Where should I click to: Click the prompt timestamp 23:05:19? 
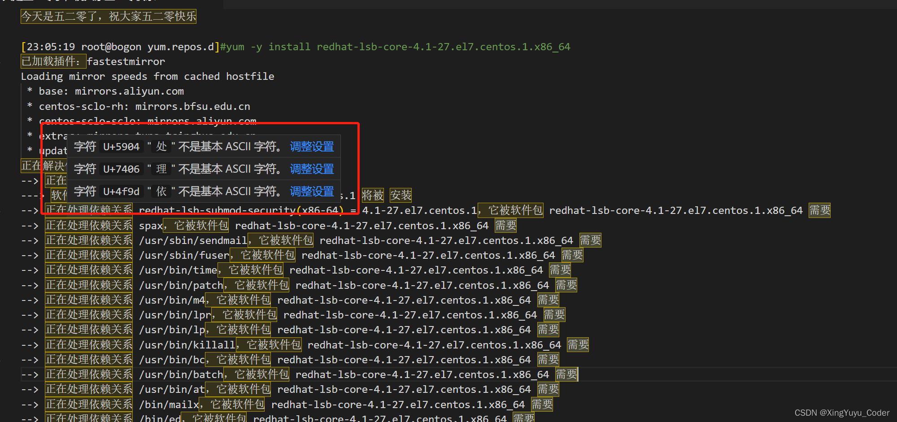point(51,47)
